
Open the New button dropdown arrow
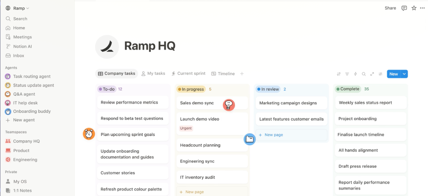coord(404,74)
